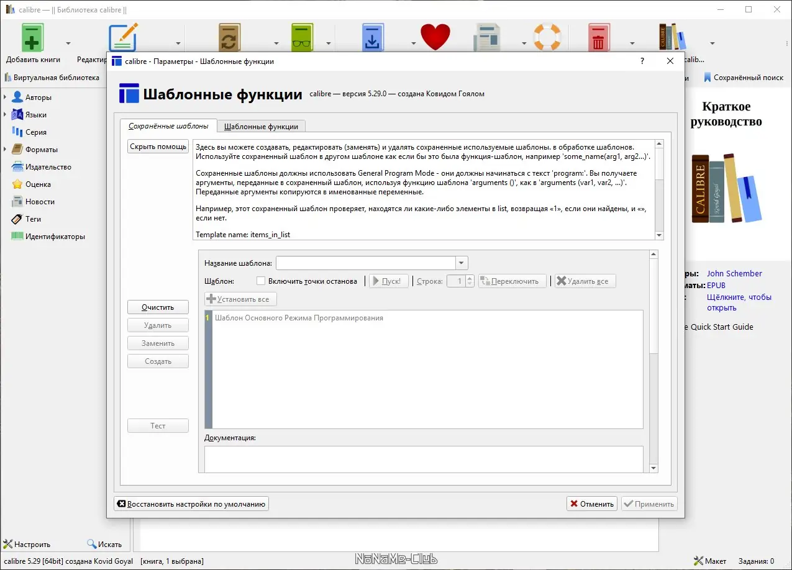Click the Удалить button
Screen dimensions: 792x570
(x=158, y=325)
